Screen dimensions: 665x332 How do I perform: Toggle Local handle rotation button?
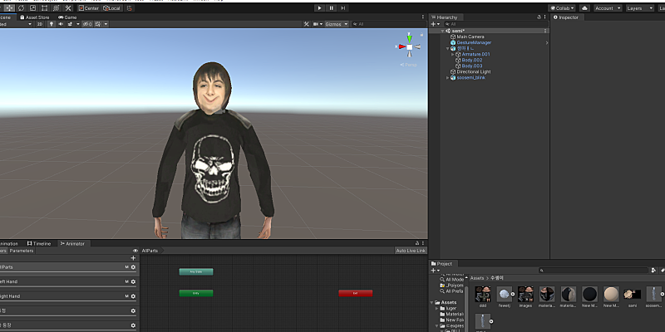tap(111, 7)
